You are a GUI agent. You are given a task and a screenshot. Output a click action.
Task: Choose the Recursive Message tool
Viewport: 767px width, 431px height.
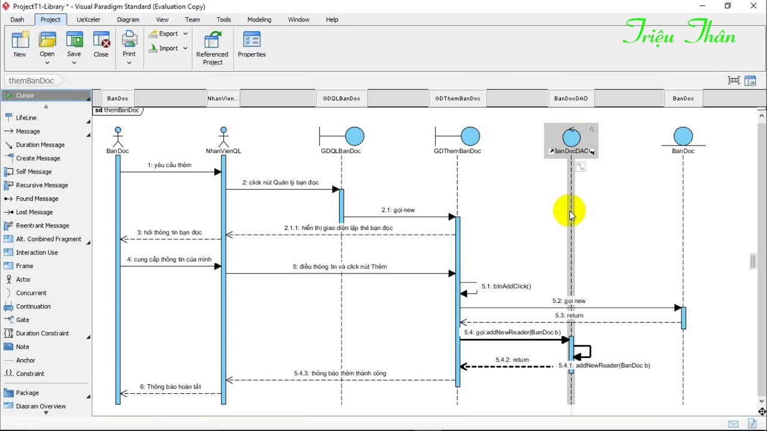[42, 185]
